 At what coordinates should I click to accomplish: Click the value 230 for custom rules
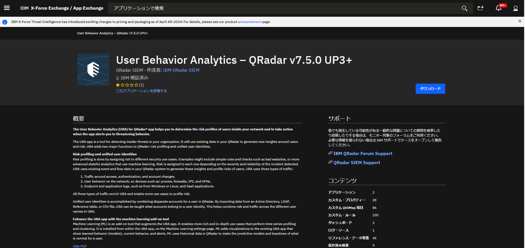pos(375,215)
